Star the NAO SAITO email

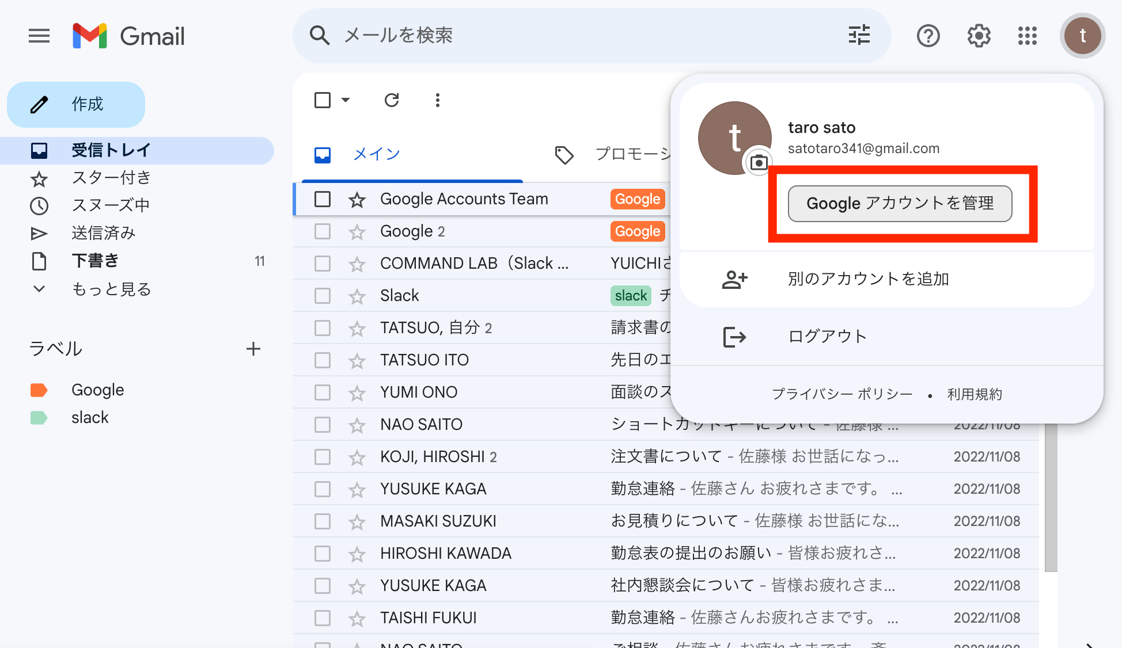[357, 425]
